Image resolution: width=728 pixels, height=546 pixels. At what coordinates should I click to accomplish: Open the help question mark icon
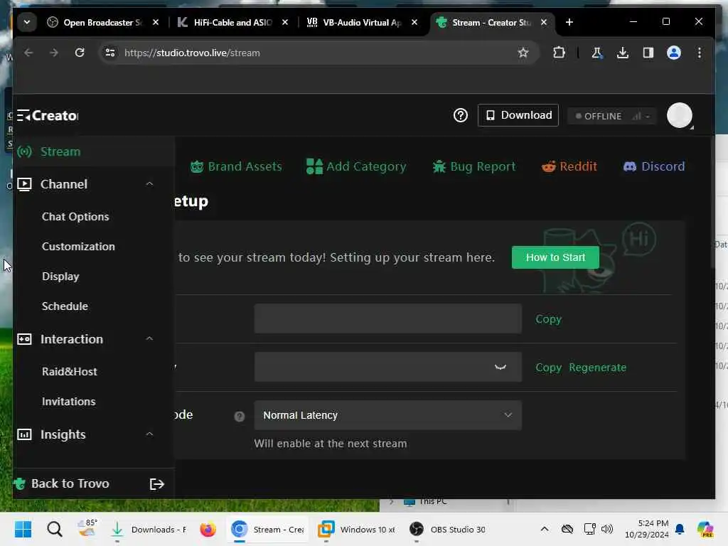[x=460, y=115]
